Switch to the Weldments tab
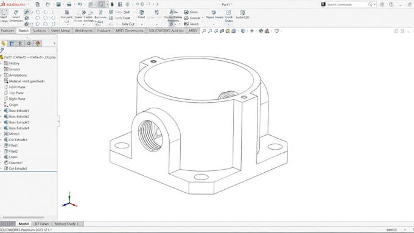Viewport: 414px width, 233px height. (83, 30)
